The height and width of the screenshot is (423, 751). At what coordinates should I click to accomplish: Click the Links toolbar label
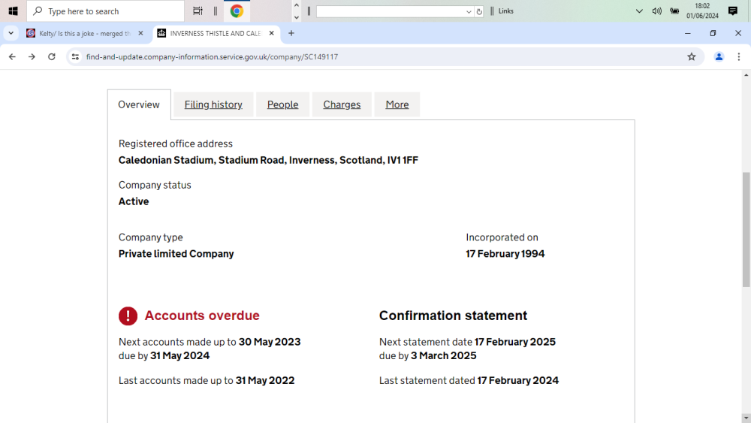tap(505, 11)
